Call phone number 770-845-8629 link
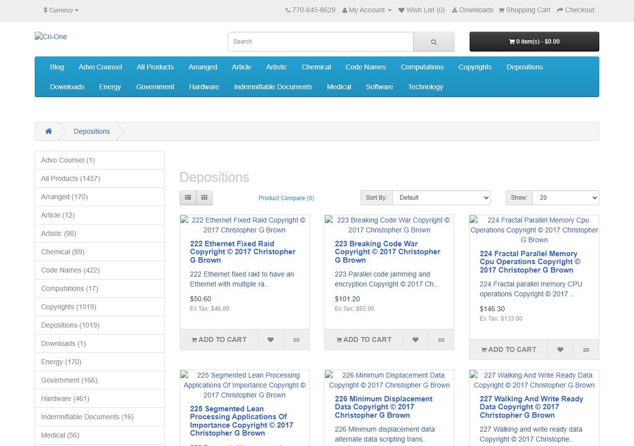The image size is (634, 446). tap(311, 10)
